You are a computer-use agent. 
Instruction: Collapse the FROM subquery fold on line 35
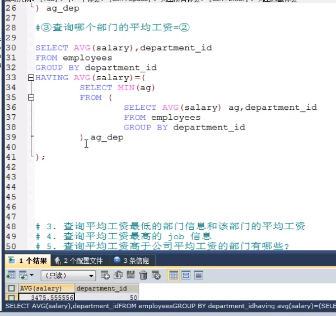(31, 97)
